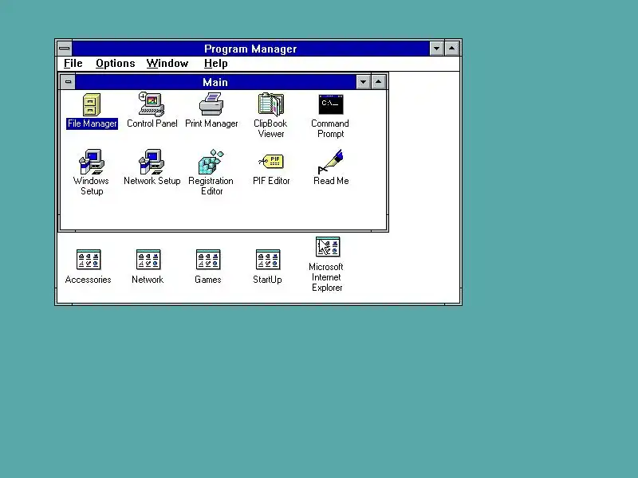Select the PIF Editor icon
638x478 pixels.
[x=271, y=162]
